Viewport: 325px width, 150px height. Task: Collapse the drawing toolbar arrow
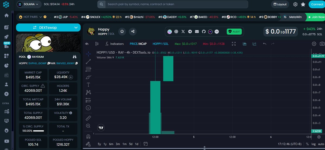point(94,134)
